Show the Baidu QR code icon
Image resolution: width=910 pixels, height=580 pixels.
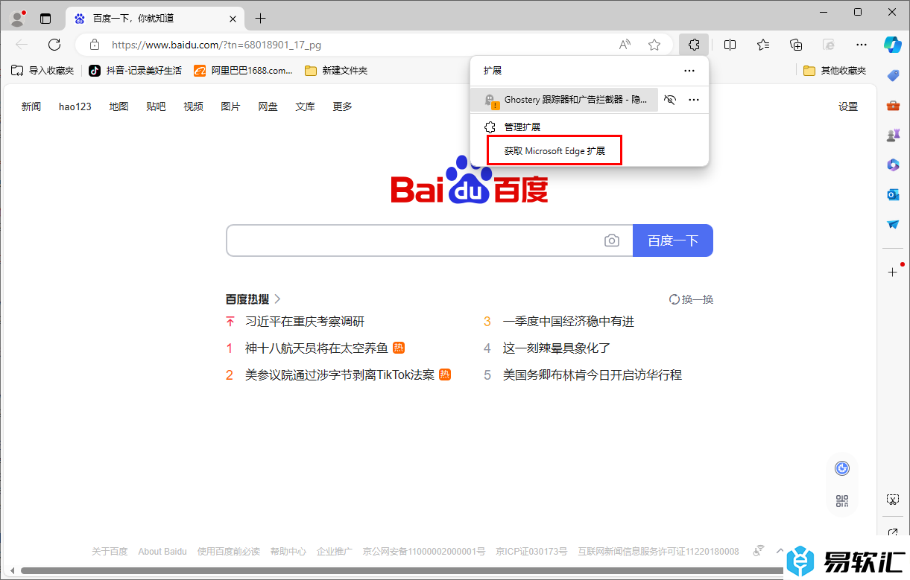[x=842, y=501]
